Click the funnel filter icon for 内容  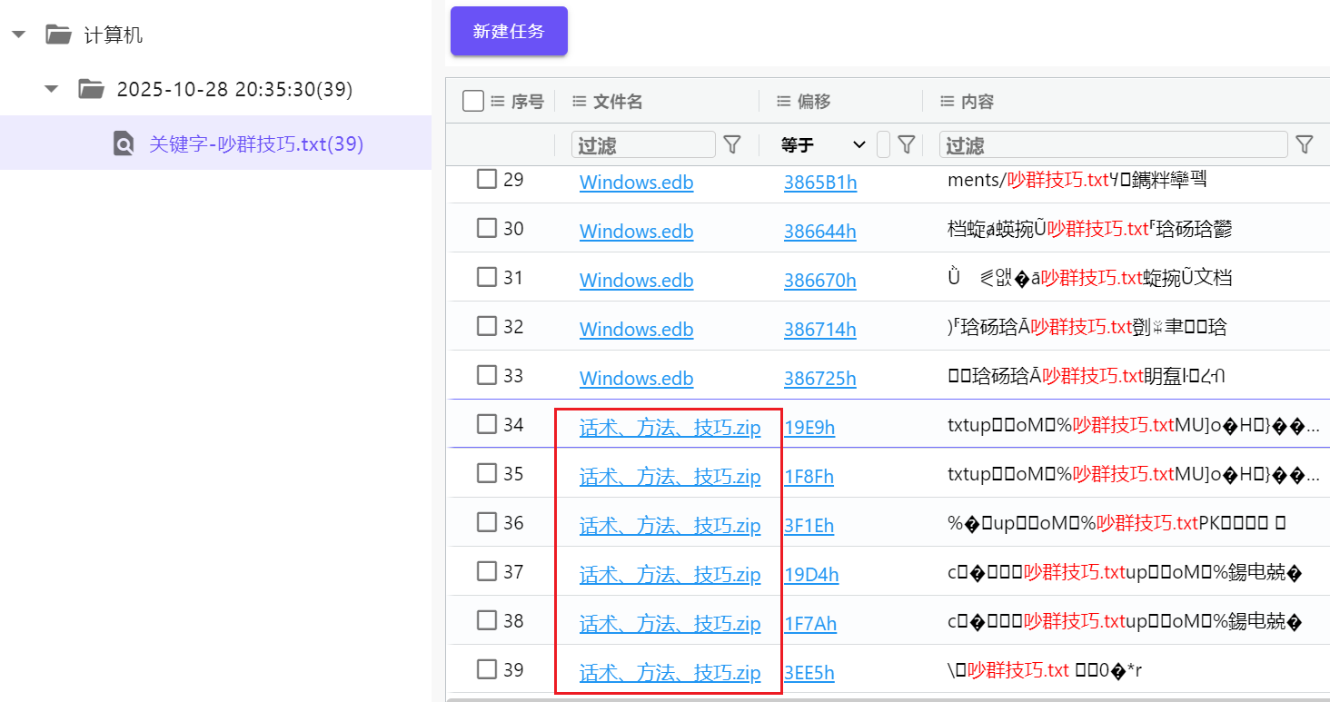pos(1304,144)
